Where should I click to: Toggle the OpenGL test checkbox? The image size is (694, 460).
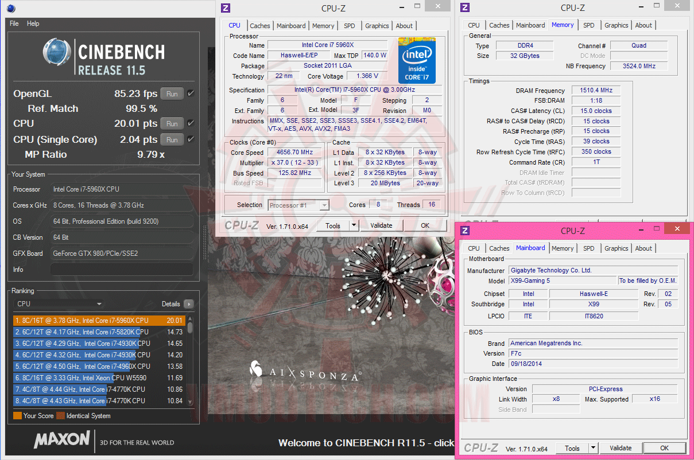click(x=191, y=93)
